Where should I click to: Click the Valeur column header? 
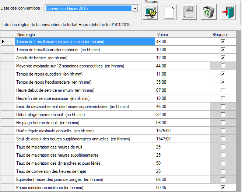[180, 35]
